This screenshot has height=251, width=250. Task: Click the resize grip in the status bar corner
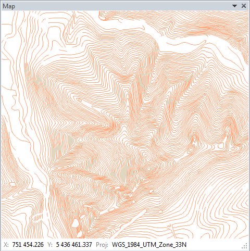tap(244, 246)
